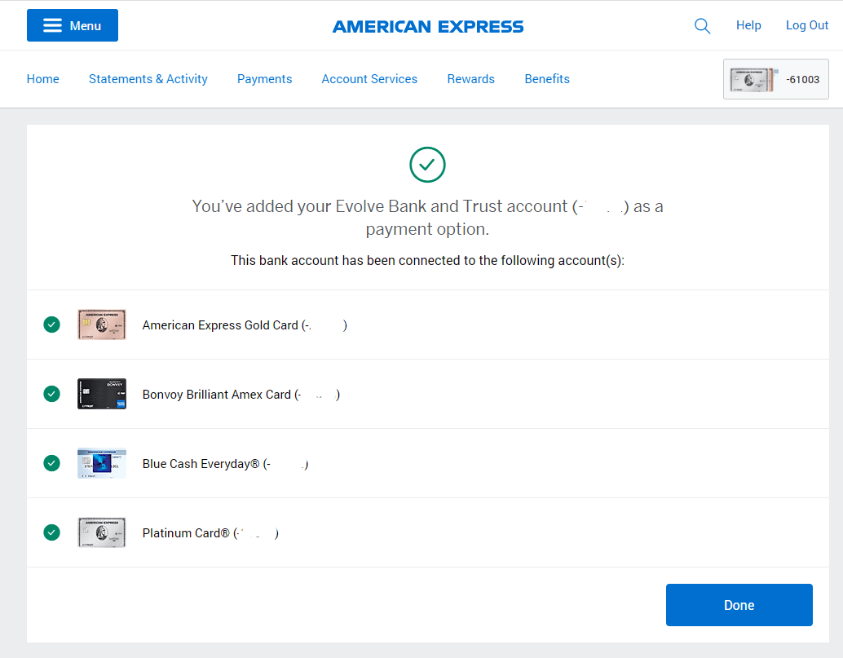Open Statements & Activity tab

pyautogui.click(x=148, y=79)
